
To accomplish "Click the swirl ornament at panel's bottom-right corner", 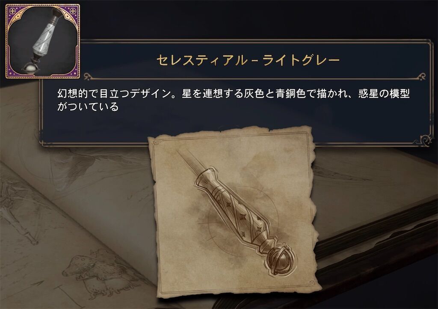I will 425,139.
